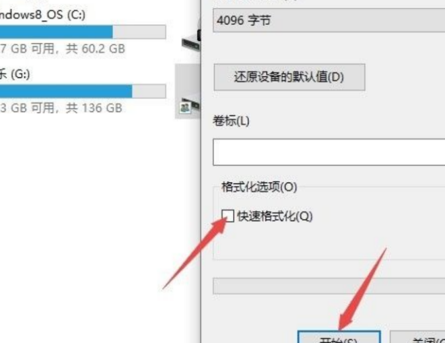Select the (G:) drive entry
The width and height of the screenshot is (445, 343).
(x=15, y=74)
